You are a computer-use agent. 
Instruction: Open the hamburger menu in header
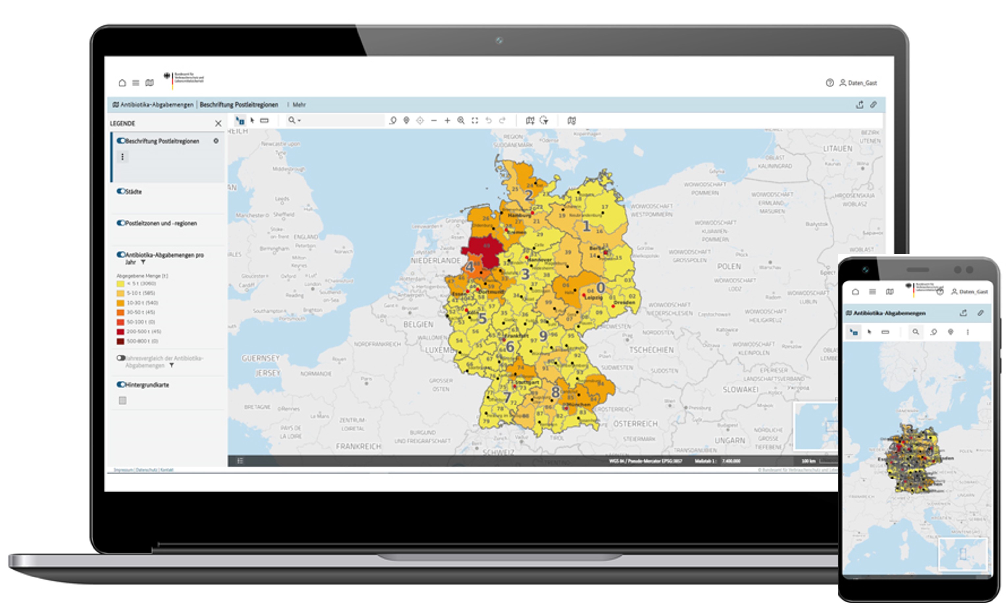coord(136,83)
